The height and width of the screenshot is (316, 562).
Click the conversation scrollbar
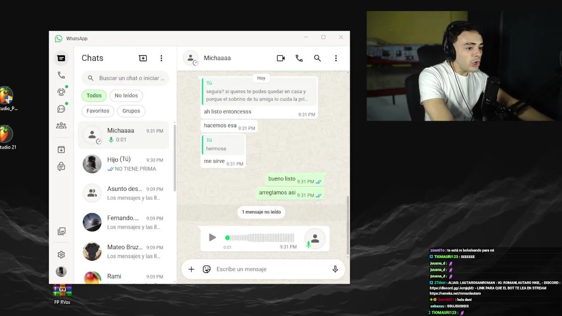coord(348,226)
